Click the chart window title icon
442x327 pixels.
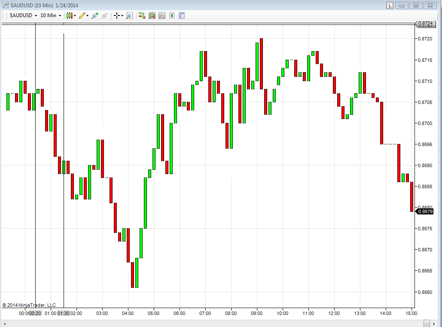(x=5, y=5)
